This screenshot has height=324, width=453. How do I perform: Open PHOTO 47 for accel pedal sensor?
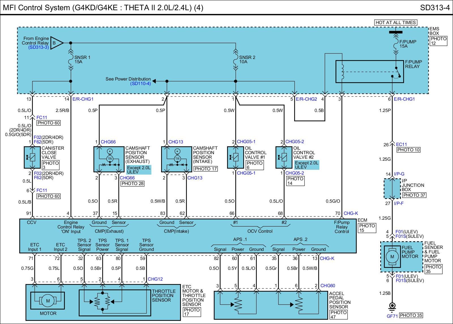[338, 314]
